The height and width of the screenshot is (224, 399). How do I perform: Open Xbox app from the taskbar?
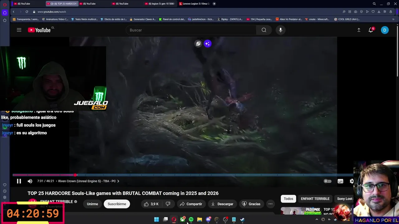(x=183, y=219)
